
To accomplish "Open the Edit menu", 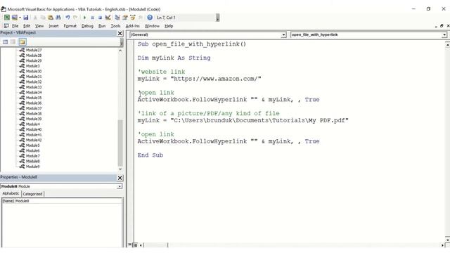I will [27, 26].
